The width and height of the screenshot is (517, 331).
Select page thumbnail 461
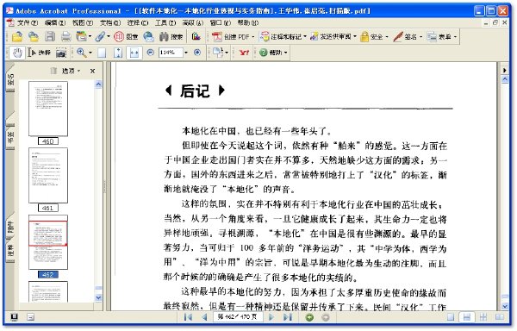coord(48,175)
